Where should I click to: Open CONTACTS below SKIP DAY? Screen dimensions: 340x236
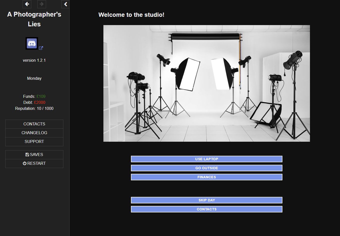206,209
